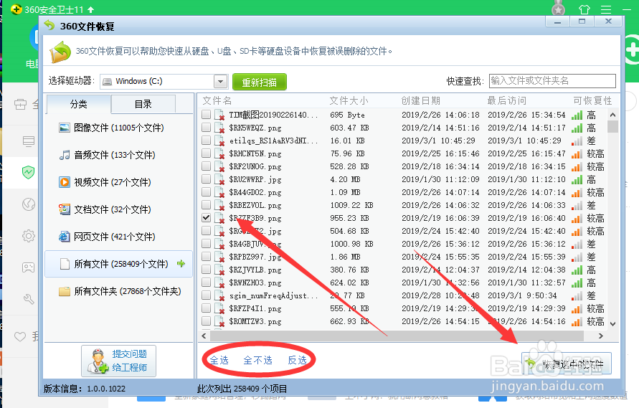The image size is (639, 408).
Task: Check the $RF2UN0G.png row checkbox
Action: point(207,166)
